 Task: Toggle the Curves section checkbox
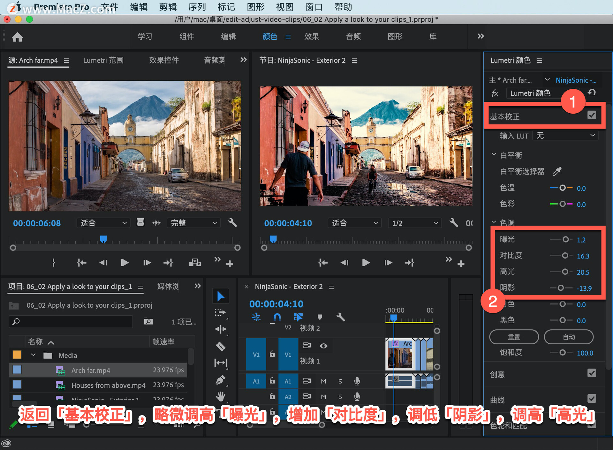click(592, 398)
